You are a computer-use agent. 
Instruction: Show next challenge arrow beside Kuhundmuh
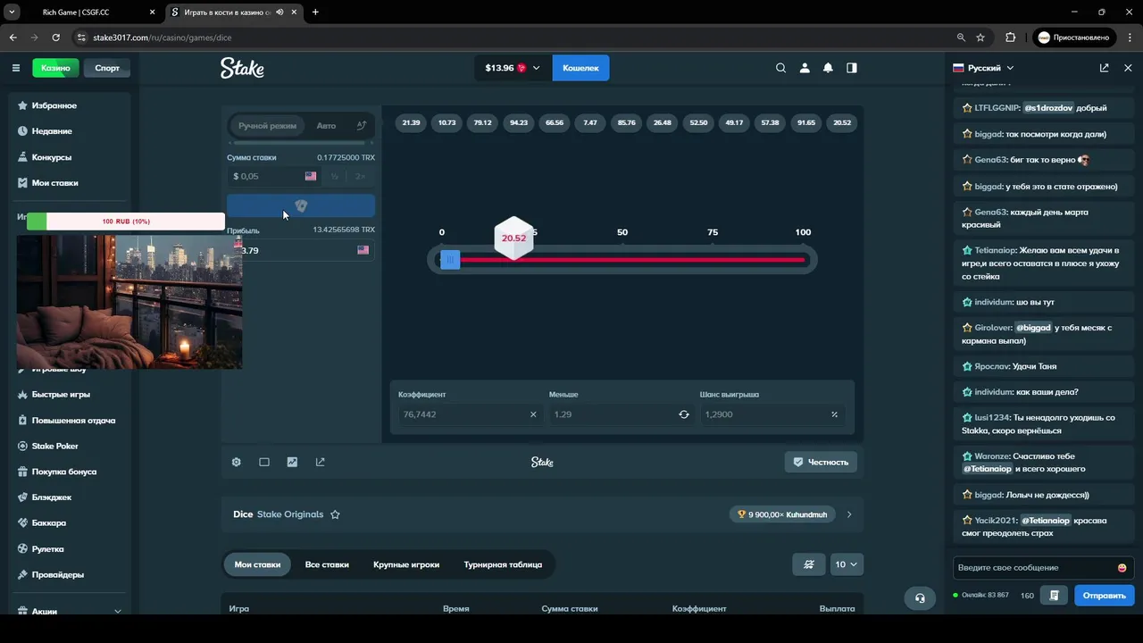tap(849, 514)
